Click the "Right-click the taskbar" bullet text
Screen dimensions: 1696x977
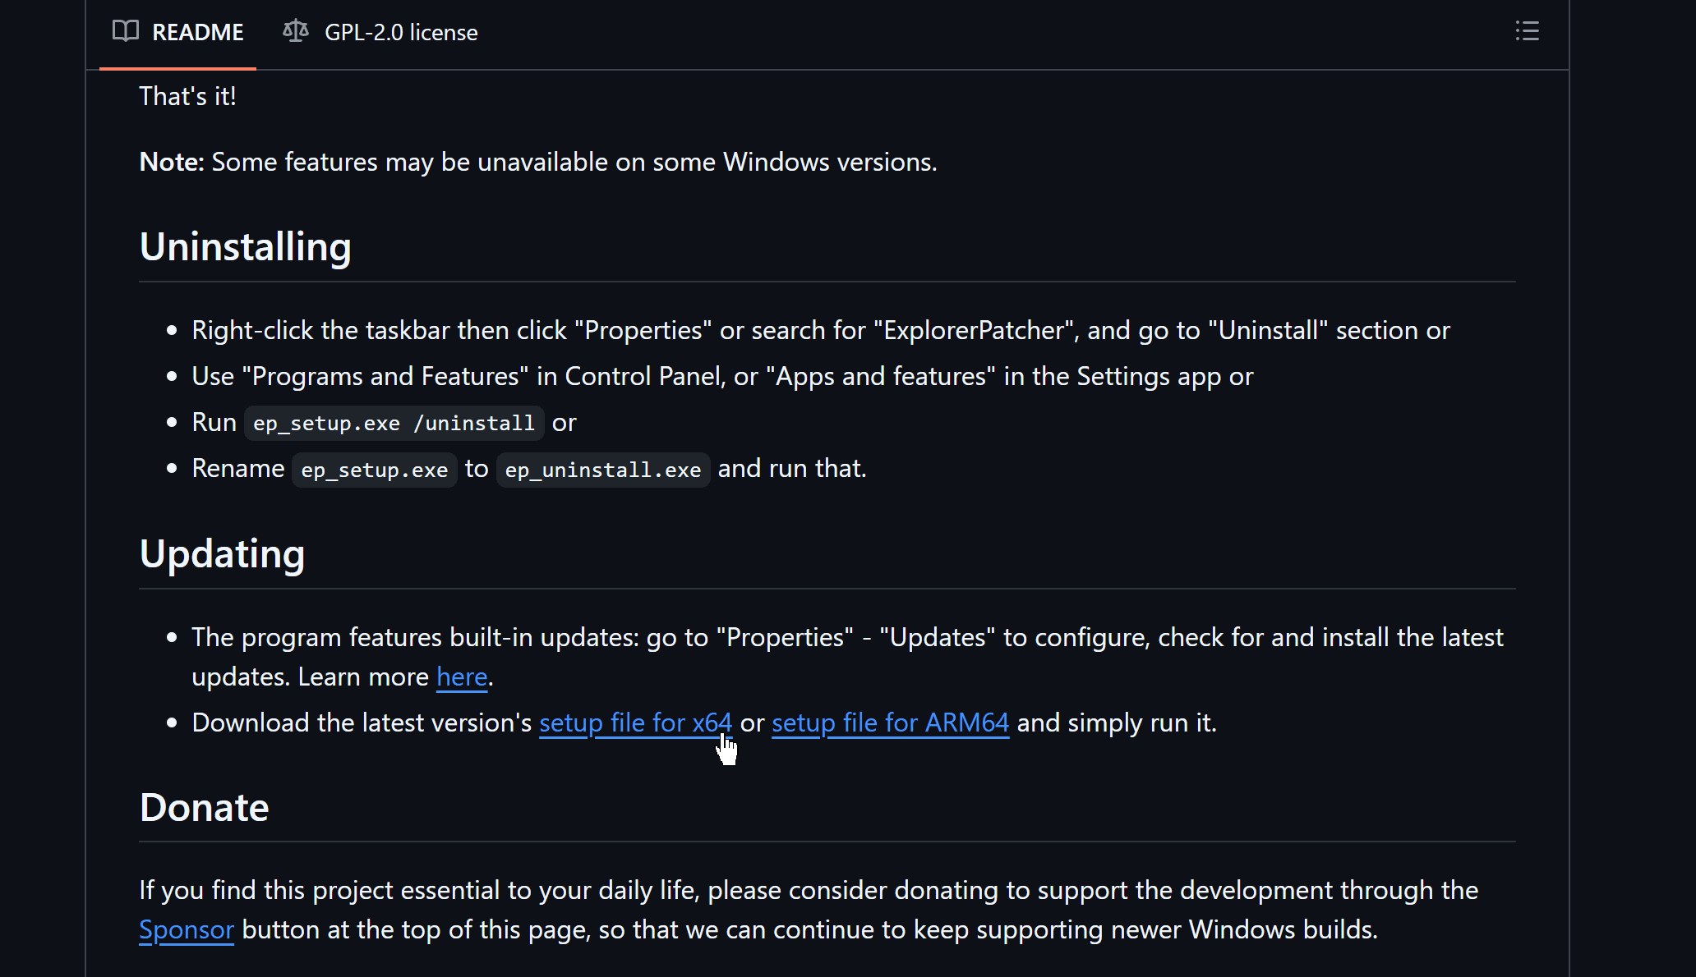[821, 330]
